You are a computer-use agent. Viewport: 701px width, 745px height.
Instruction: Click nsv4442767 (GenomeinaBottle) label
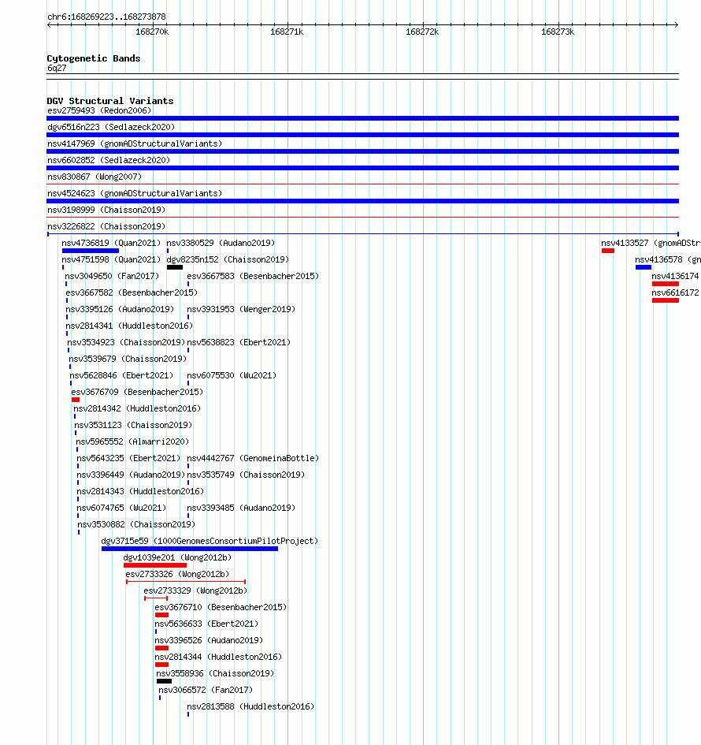[x=253, y=459]
